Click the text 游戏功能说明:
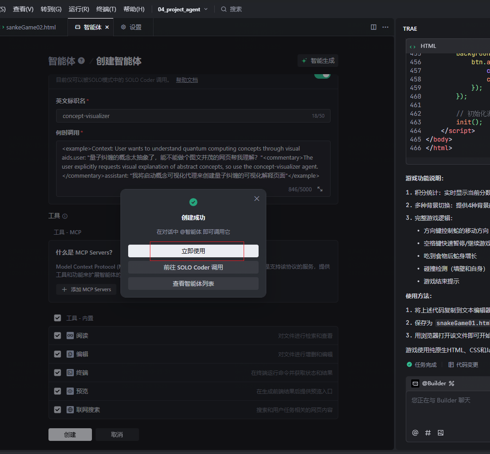490x454 pixels. [424, 178]
